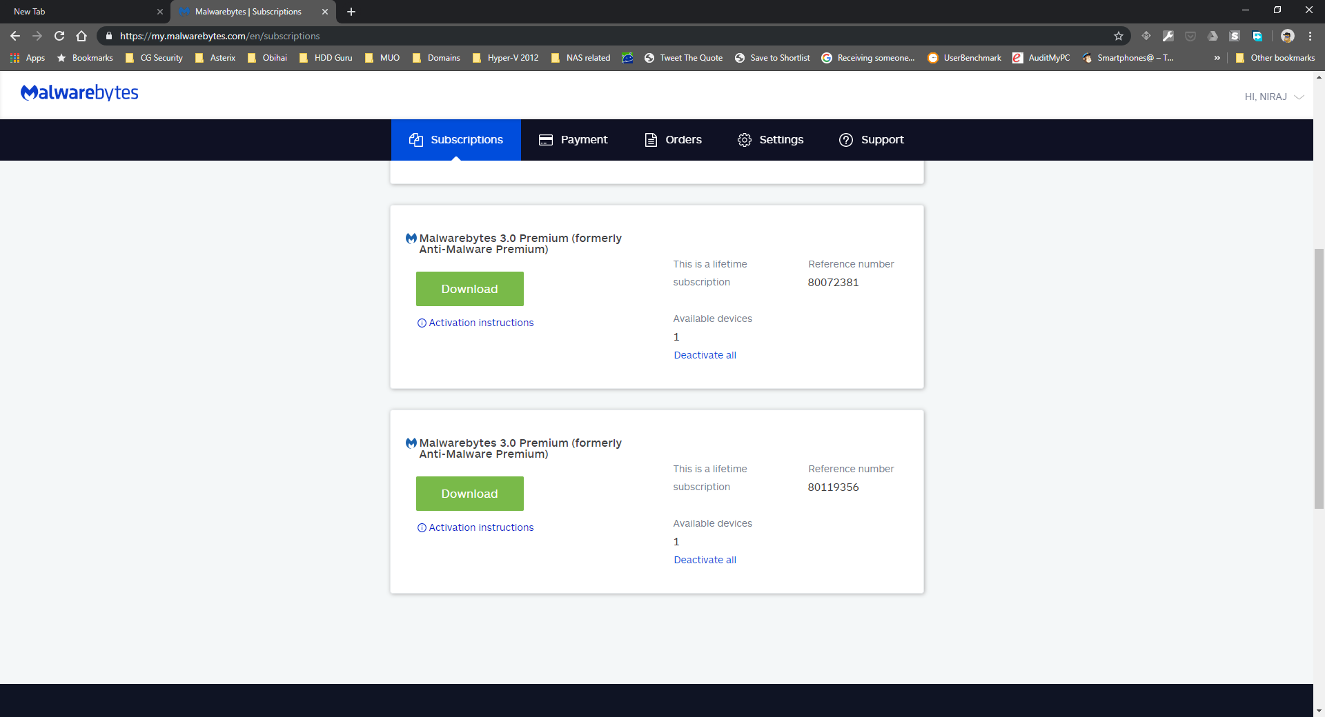
Task: Open the Settings tab
Action: 770,140
